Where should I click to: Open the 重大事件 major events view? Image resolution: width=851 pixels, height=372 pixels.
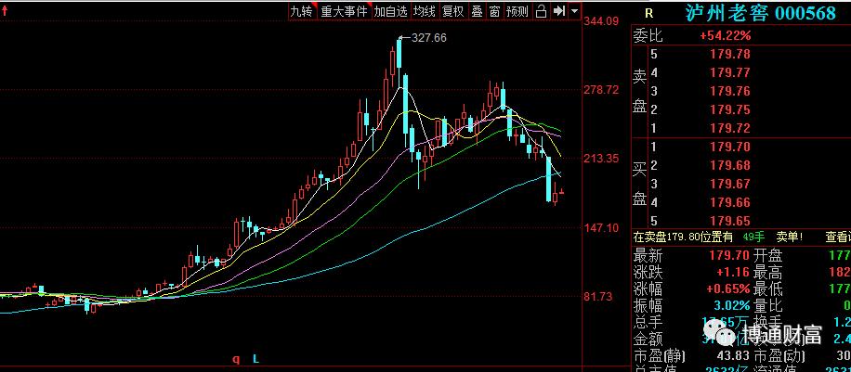[344, 11]
